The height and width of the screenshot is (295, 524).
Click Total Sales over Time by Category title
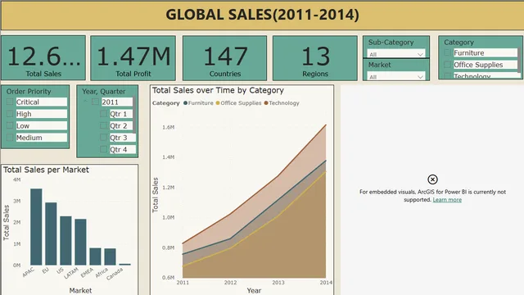point(218,90)
